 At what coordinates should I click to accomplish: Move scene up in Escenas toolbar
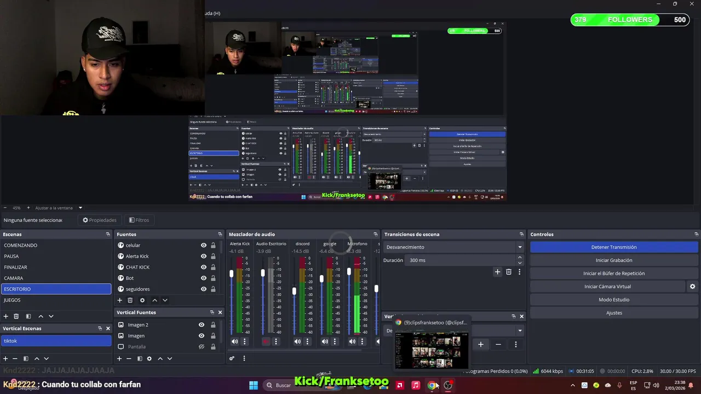pyautogui.click(x=41, y=316)
